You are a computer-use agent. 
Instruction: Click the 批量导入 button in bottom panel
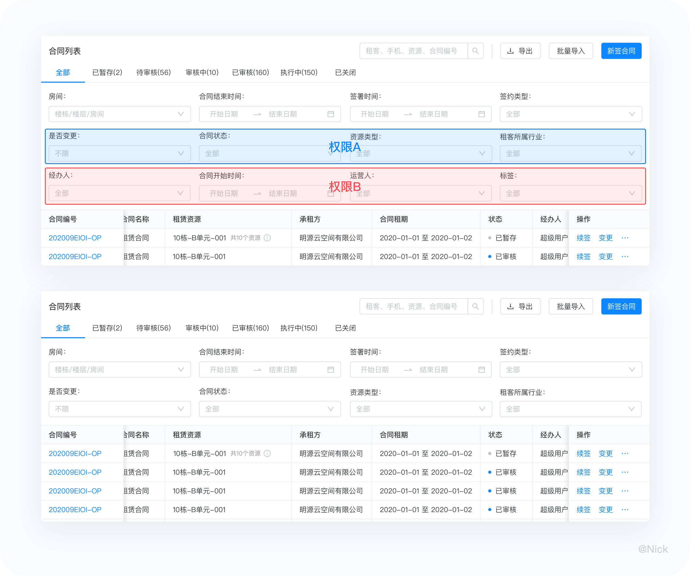click(571, 307)
